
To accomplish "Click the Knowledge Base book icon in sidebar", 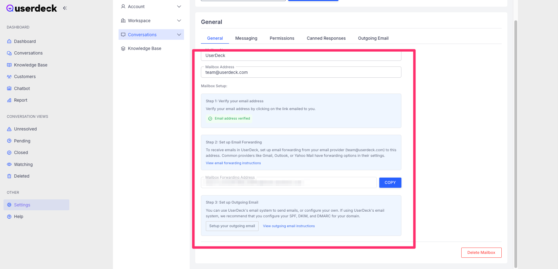I will pos(9,65).
